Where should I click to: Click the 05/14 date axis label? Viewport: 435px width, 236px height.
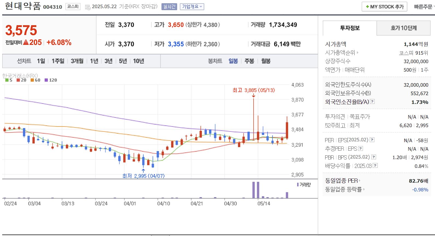(x=264, y=203)
